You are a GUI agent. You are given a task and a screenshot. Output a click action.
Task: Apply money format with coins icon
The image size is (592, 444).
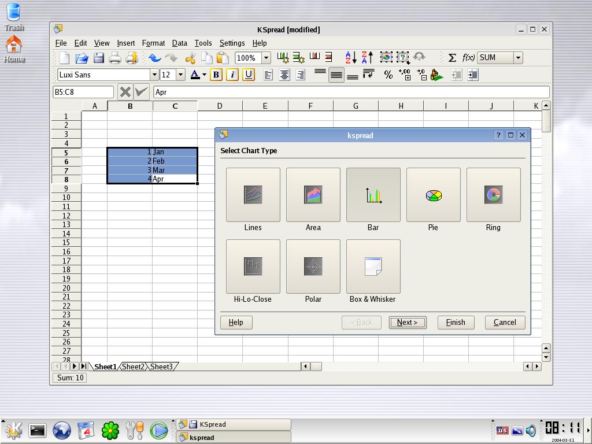(437, 75)
